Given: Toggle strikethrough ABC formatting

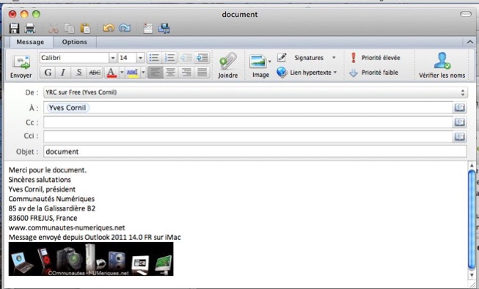Looking at the screenshot, I should (x=95, y=73).
